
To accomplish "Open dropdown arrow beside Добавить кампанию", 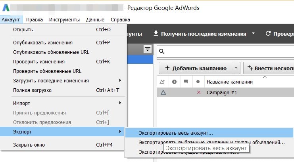I will coord(236,68).
